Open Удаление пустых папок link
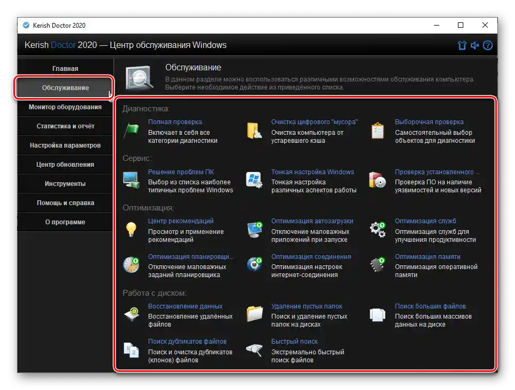The image size is (515, 390). (307, 306)
